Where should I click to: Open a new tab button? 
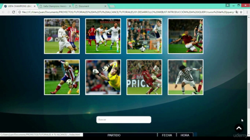tap(112, 6)
